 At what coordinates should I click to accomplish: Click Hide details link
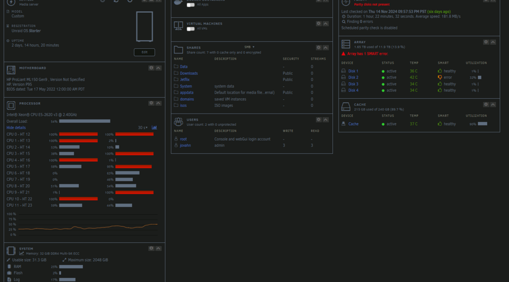[x=16, y=128]
